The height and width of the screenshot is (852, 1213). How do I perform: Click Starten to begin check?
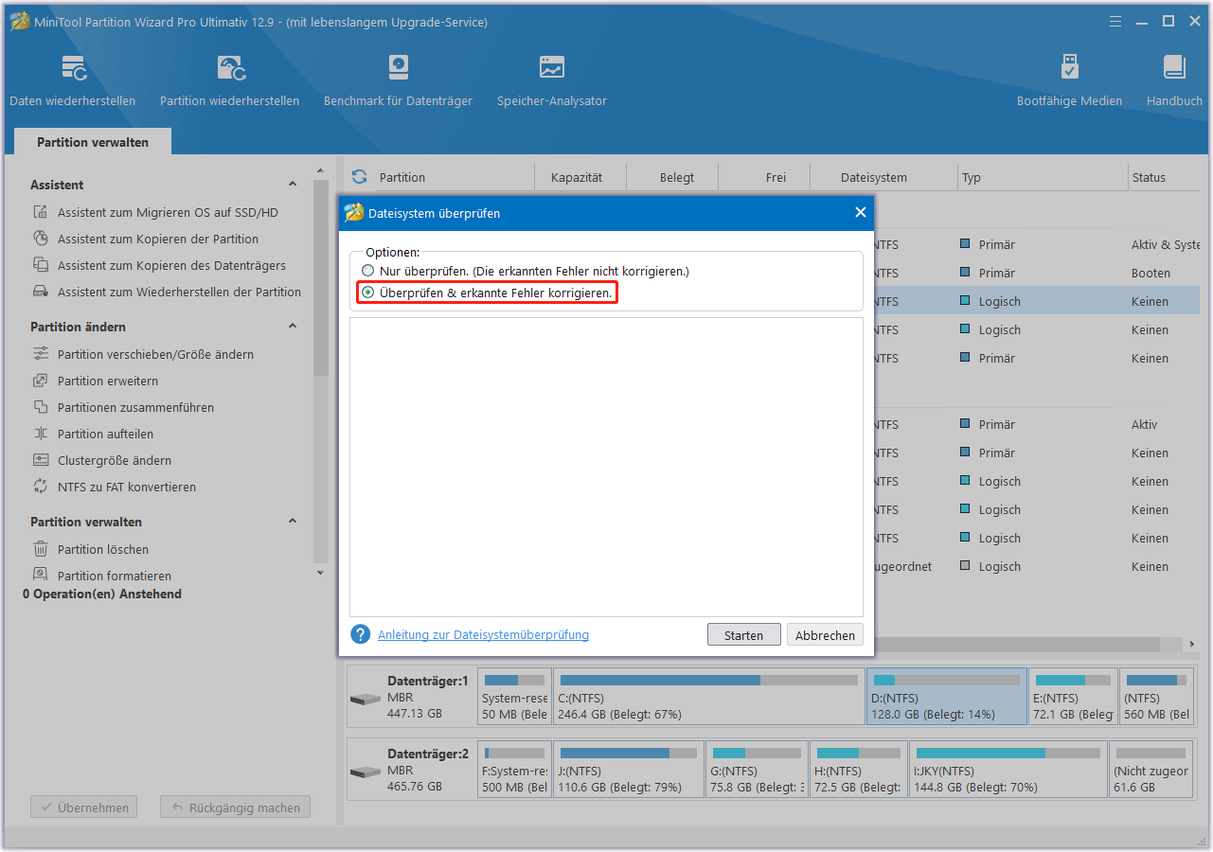pyautogui.click(x=743, y=635)
